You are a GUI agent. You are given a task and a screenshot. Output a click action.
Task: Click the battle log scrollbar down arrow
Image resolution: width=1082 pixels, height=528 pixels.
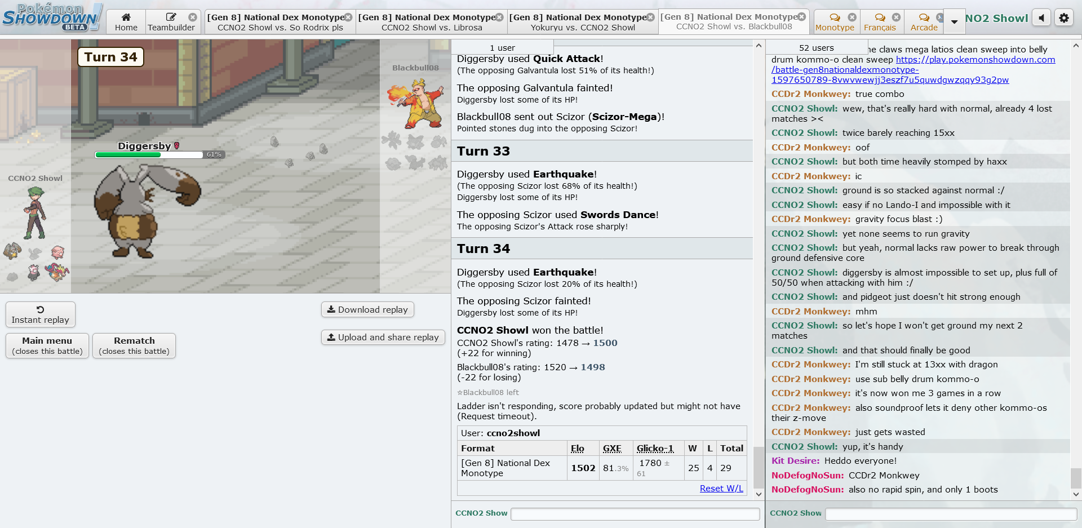759,494
